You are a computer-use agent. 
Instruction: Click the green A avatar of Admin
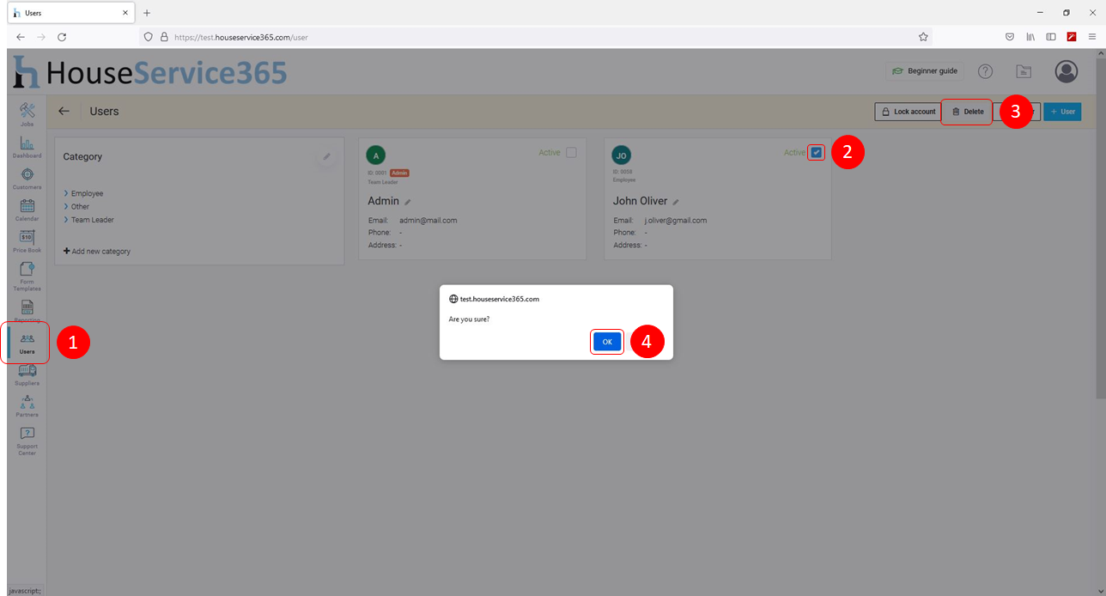pyautogui.click(x=376, y=155)
